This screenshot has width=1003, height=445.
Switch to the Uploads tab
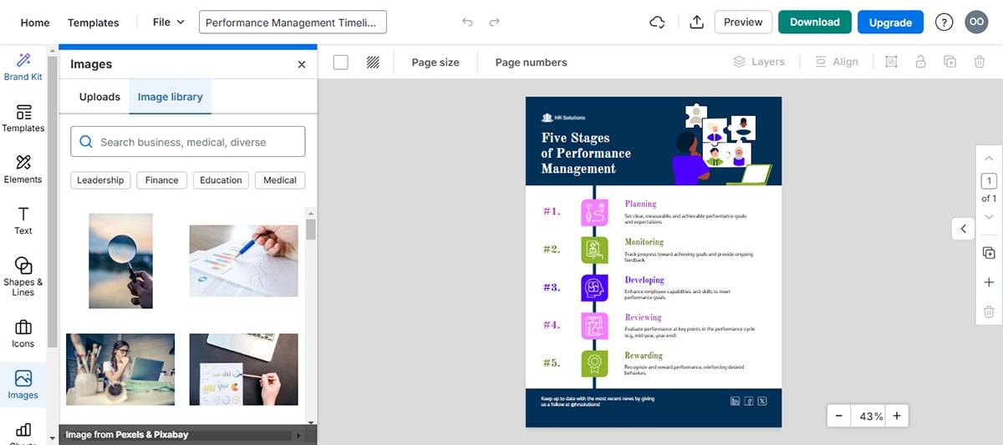point(99,97)
